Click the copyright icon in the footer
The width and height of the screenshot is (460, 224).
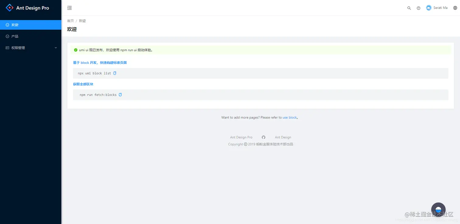click(245, 144)
